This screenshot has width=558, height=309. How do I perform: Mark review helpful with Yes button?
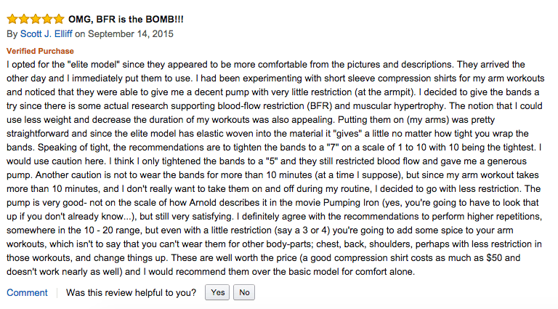pyautogui.click(x=217, y=292)
